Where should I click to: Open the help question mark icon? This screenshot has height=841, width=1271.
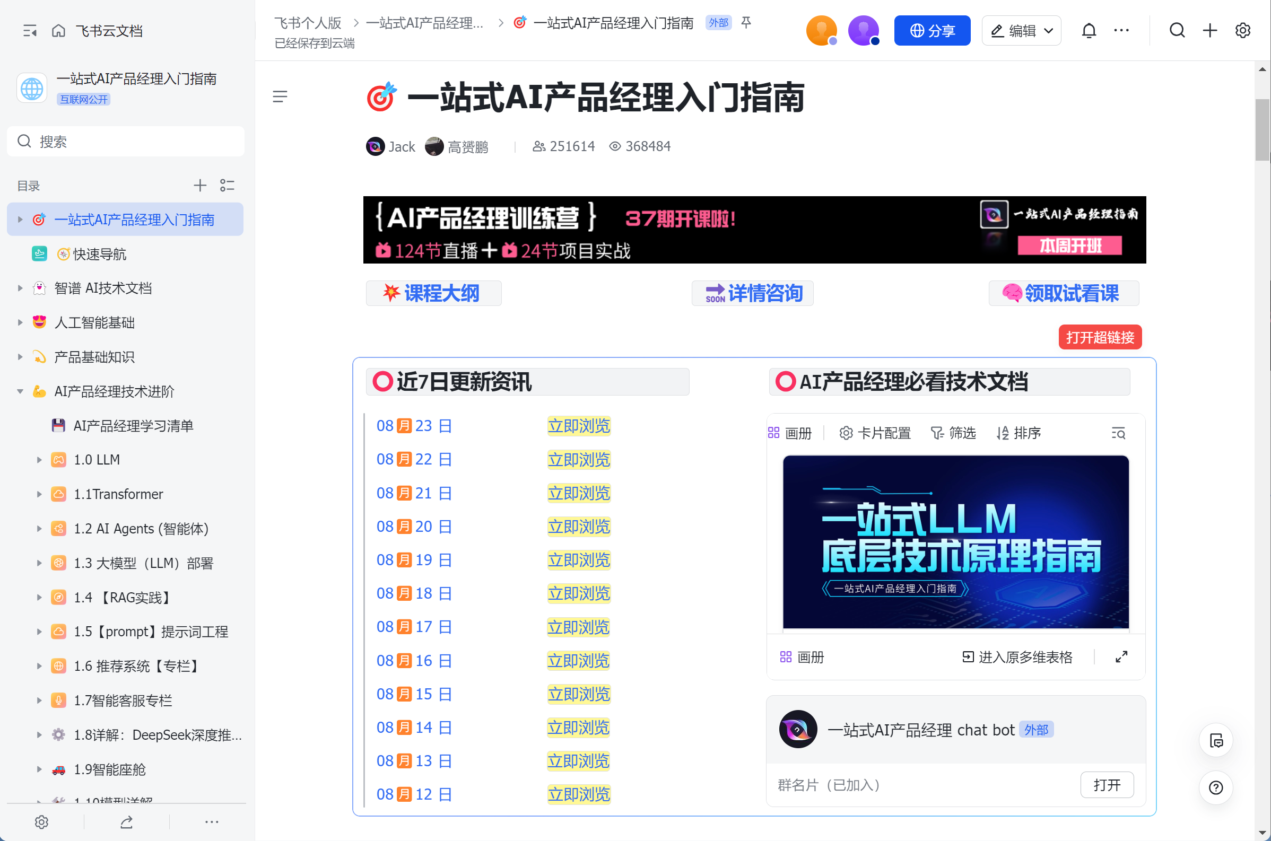tap(1216, 787)
